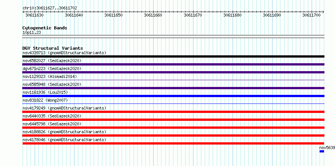Select the black nsv4339713 variant bar
The width and height of the screenshot is (335, 166).
coord(173,56)
